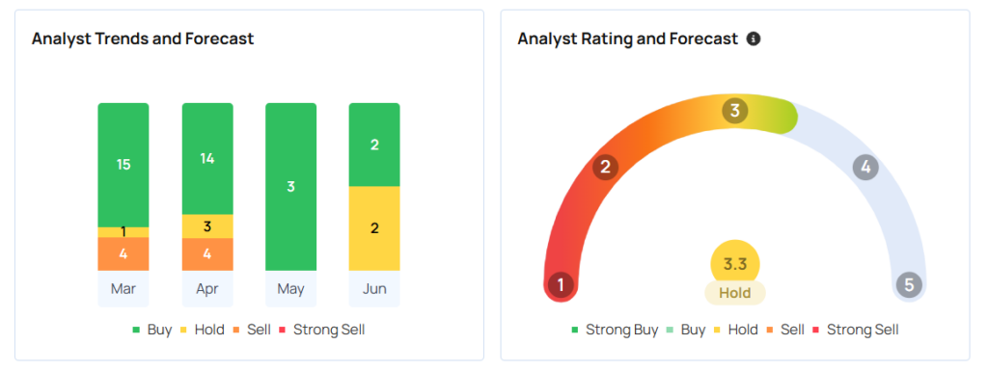Select the Jun month label
The image size is (988, 371).
374,289
